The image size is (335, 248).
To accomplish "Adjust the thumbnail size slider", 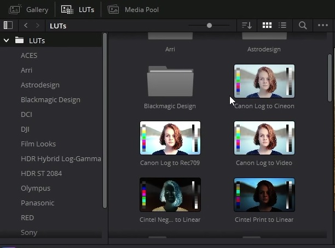I will point(209,25).
